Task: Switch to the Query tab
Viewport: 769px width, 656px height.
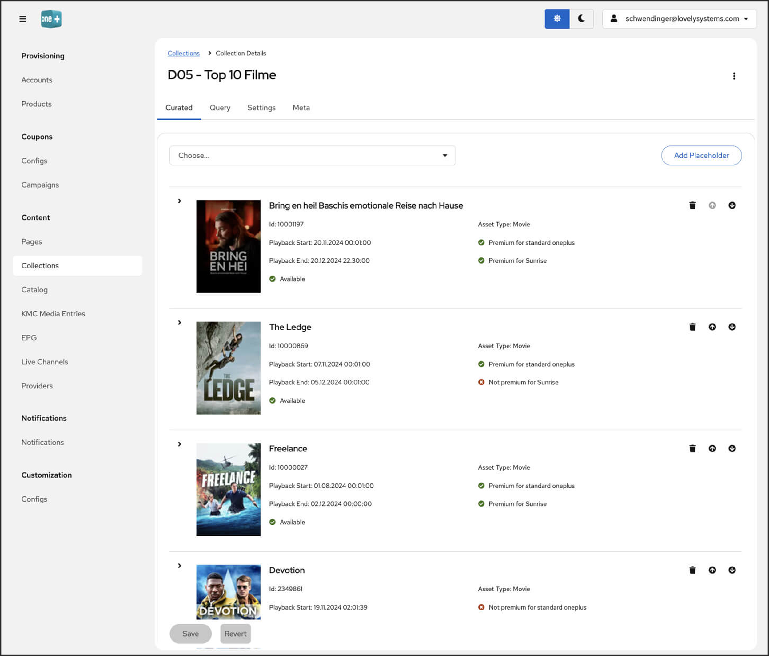Action: coord(220,108)
